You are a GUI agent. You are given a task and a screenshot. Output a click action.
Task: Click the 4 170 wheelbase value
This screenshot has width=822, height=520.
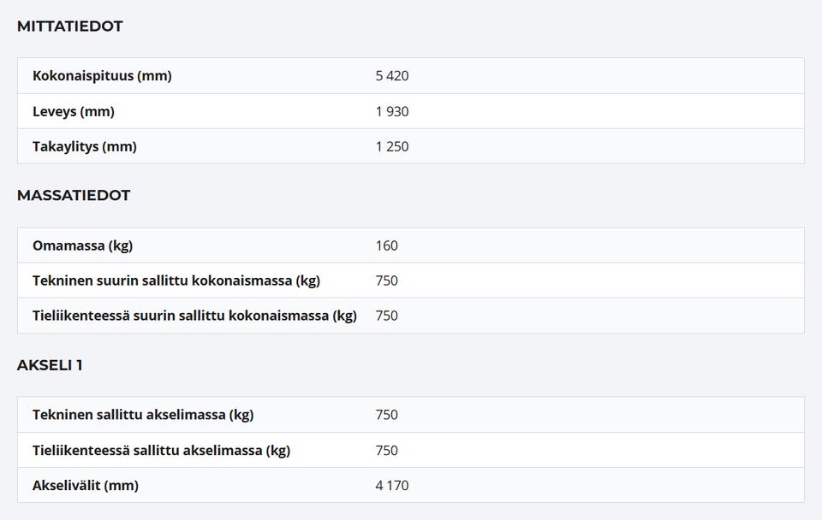pos(392,486)
